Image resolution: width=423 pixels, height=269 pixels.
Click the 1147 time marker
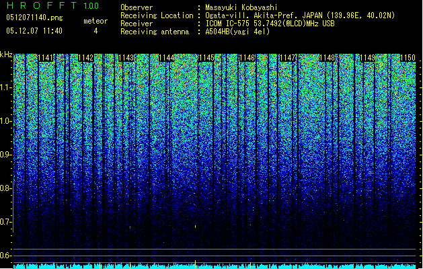287,58
